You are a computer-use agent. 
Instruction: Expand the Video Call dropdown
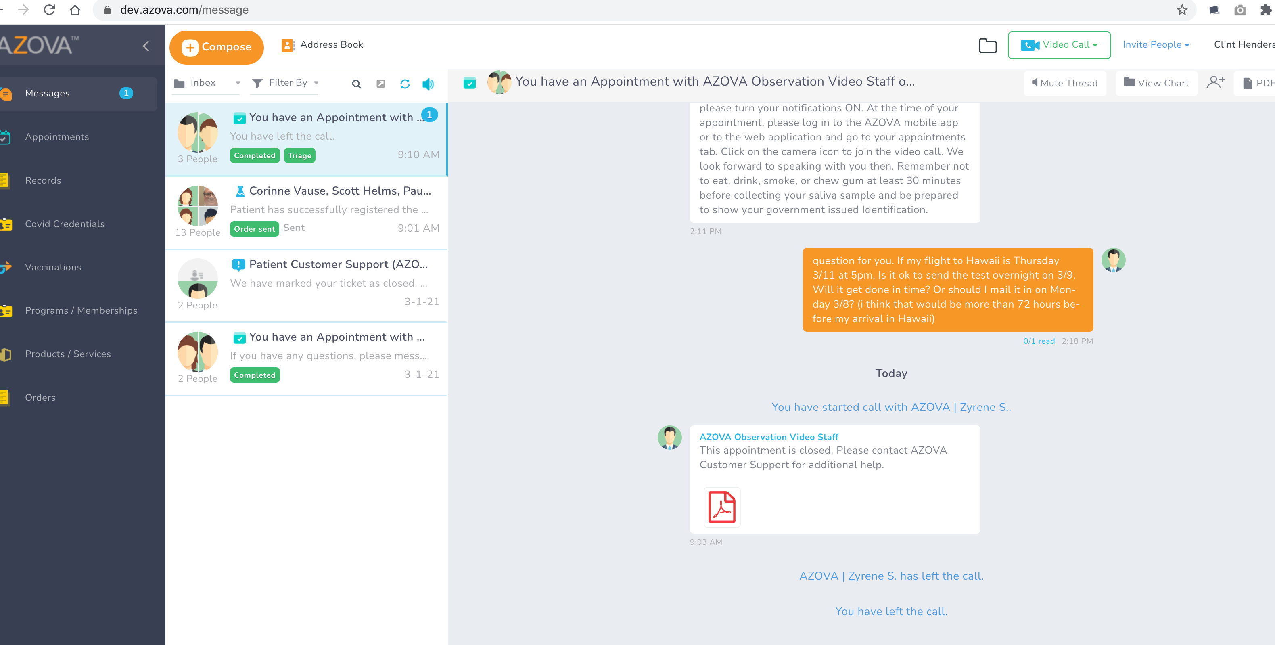point(1059,45)
